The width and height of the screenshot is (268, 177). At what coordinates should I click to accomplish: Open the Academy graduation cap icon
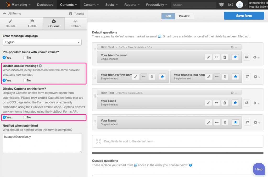(x=221, y=5)
